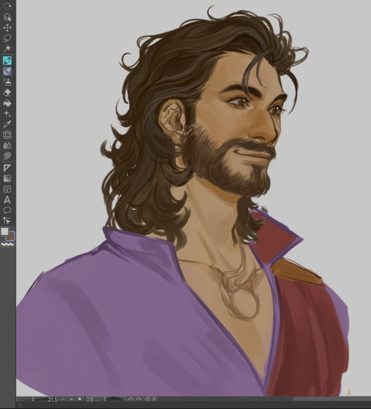Pick the brown sub color swatch
371x409 pixels.
pyautogui.click(x=11, y=236)
